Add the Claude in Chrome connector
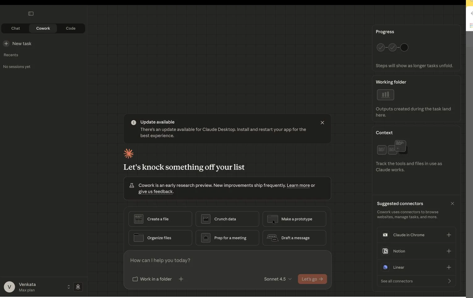473x298 pixels. point(449,235)
